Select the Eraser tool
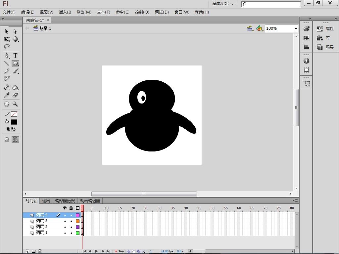 pyautogui.click(x=15, y=95)
